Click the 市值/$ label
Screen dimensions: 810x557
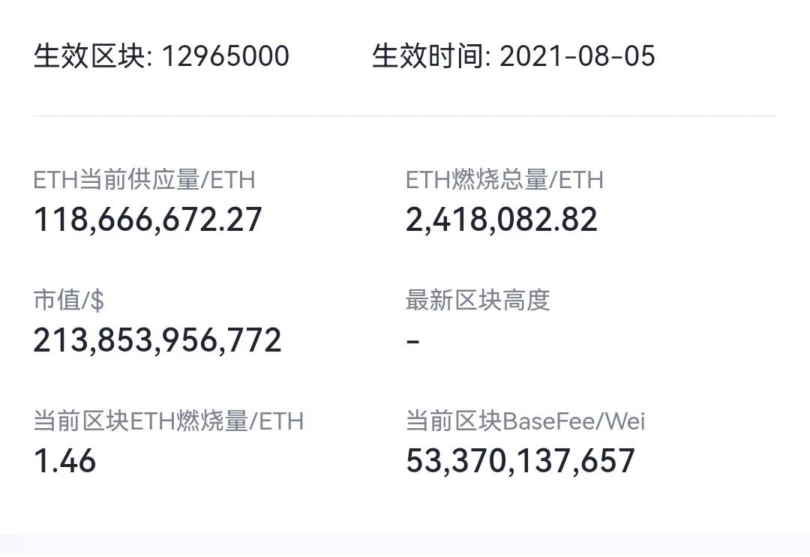pyautogui.click(x=69, y=301)
